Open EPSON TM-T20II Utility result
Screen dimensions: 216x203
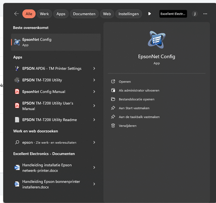tap(42, 80)
